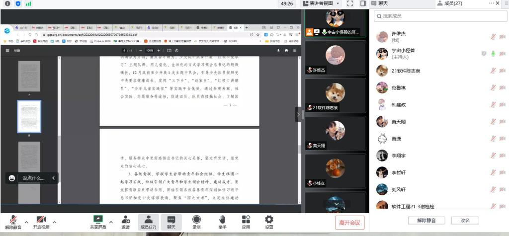509x236 pixels.
Task: Zoom in the shared PDF with plus
Action: [159, 51]
